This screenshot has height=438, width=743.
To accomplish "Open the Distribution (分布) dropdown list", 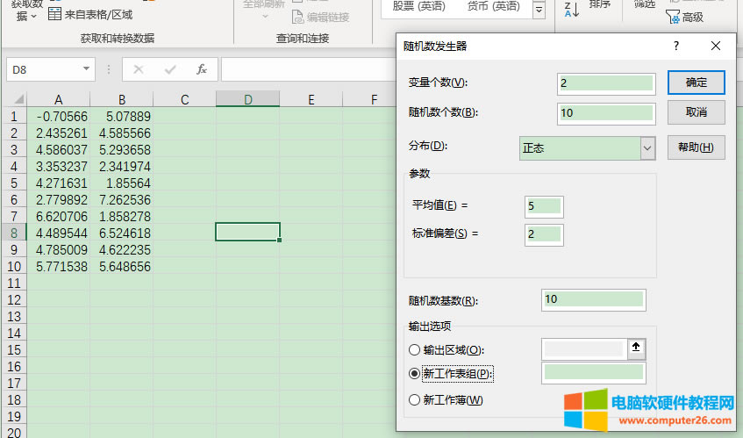I will click(x=647, y=148).
